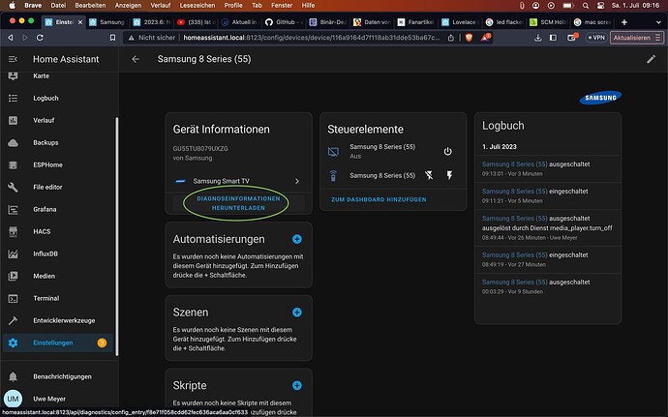
Task: Open the Lesezeichen menu
Action: click(x=197, y=5)
